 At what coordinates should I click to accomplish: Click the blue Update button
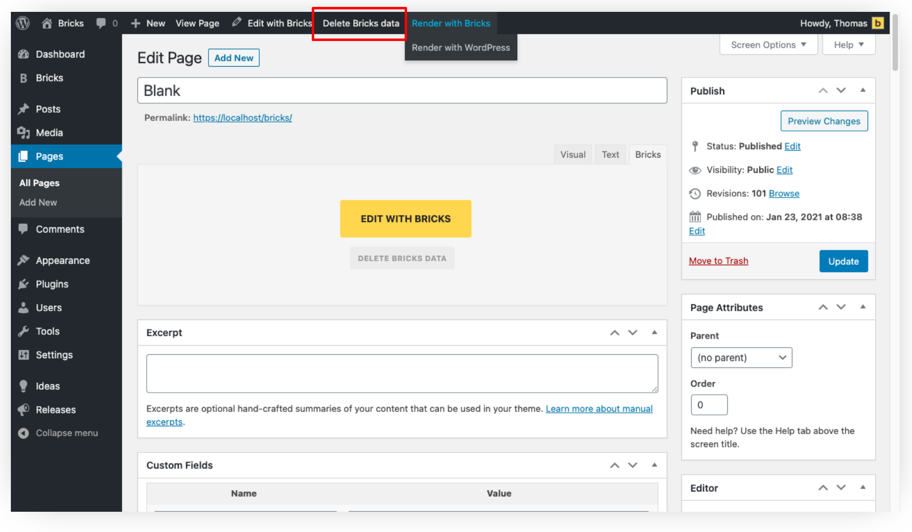tap(843, 261)
